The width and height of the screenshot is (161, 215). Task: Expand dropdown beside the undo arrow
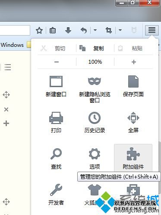(x=95, y=30)
